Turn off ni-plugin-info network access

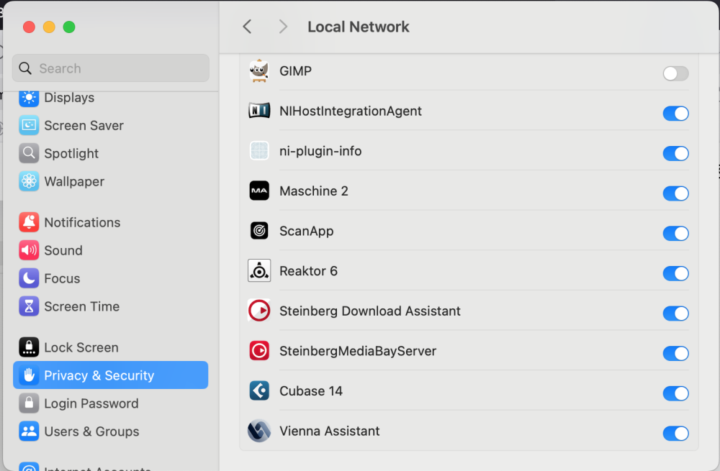[x=675, y=153]
